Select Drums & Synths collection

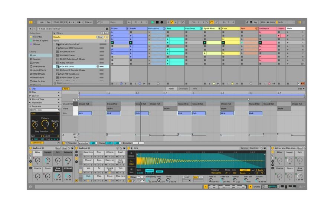(40, 40)
